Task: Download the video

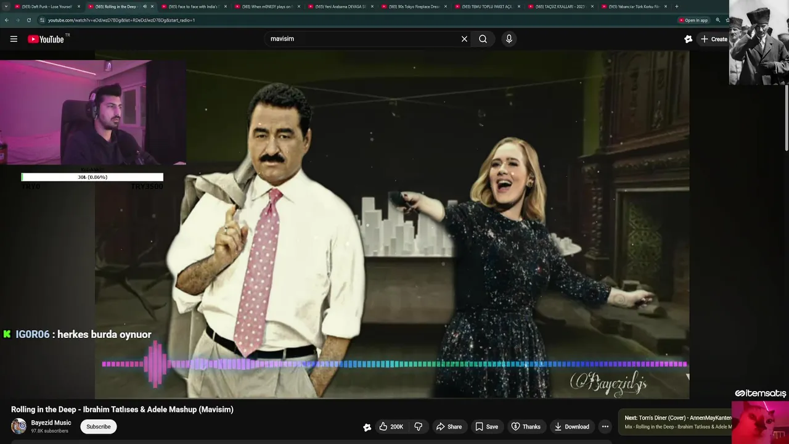Action: coord(571,427)
